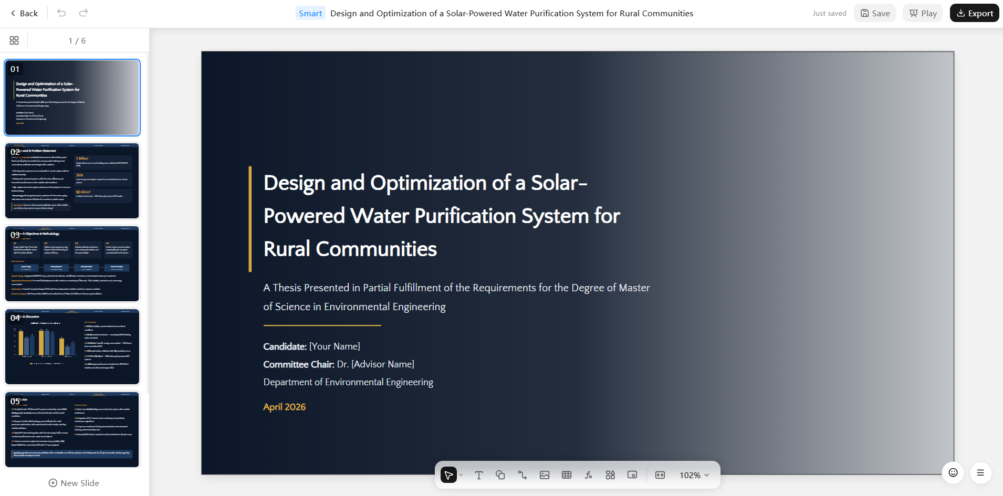This screenshot has height=496, width=1003.
Task: Click the "1 / 6" slide counter
Action: point(77,40)
